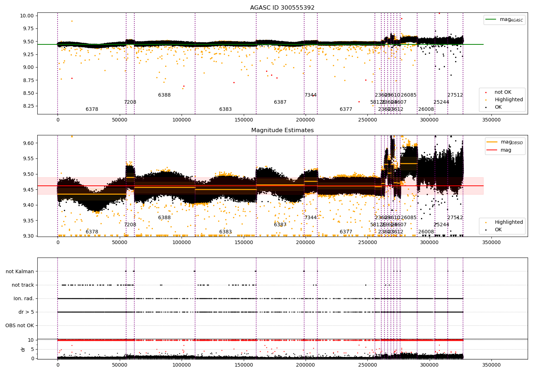This screenshot has width=533, height=373.
Task: Click OBSID label 26008 in the top plot
Action: point(426,109)
